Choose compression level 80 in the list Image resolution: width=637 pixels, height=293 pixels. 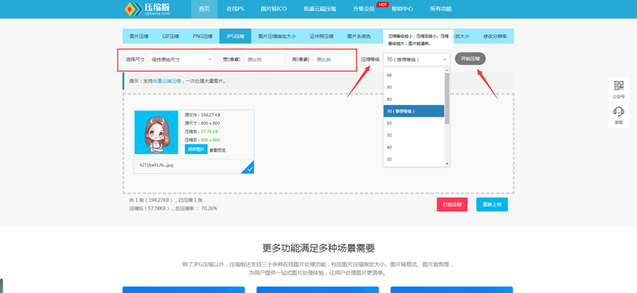(x=413, y=99)
